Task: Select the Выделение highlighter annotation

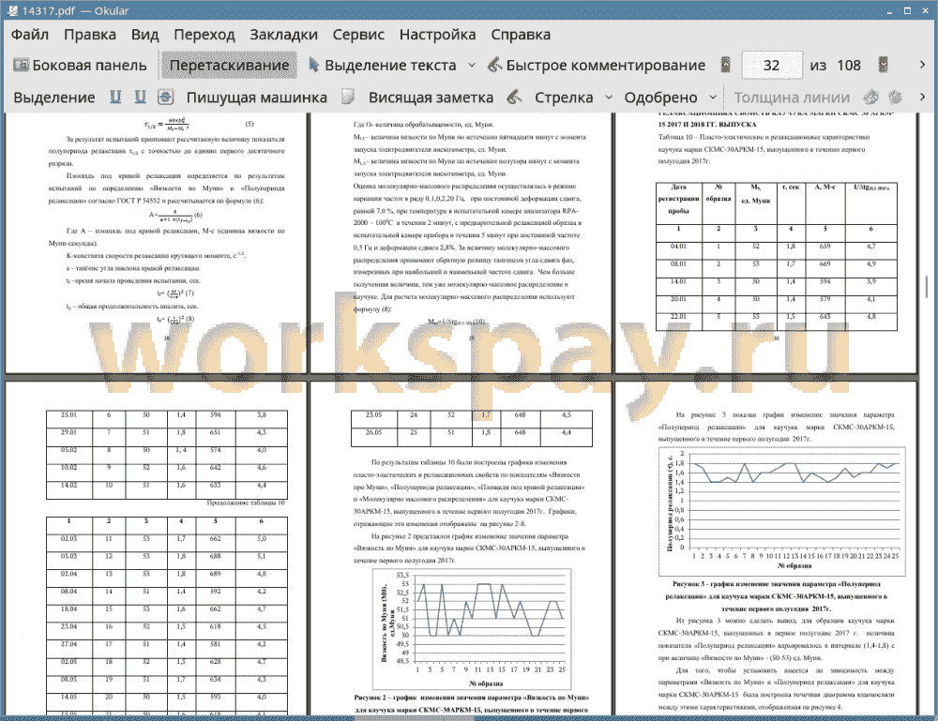Action: click(x=54, y=98)
